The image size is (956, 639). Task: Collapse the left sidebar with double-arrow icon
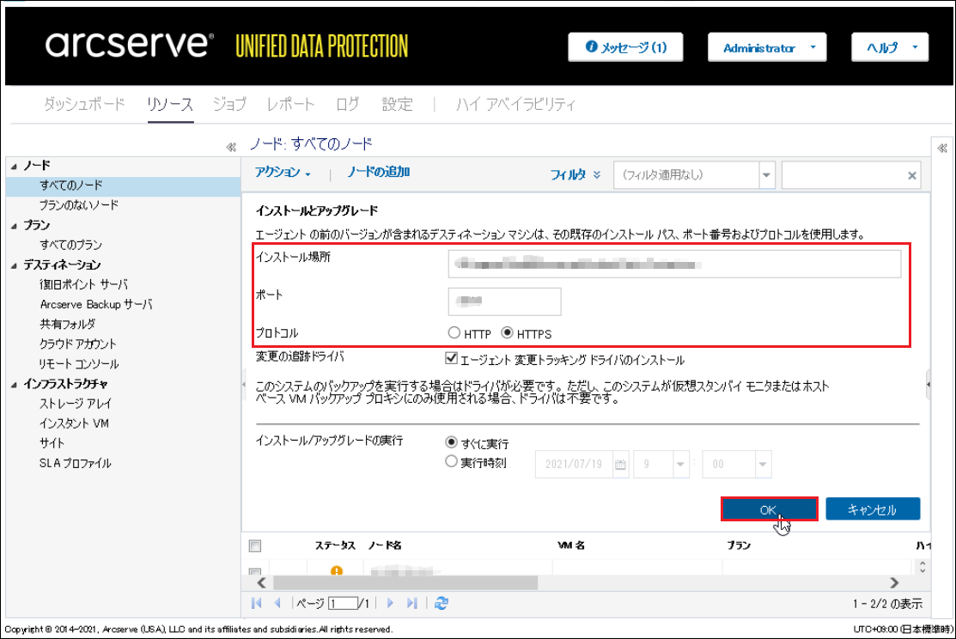pos(230,147)
